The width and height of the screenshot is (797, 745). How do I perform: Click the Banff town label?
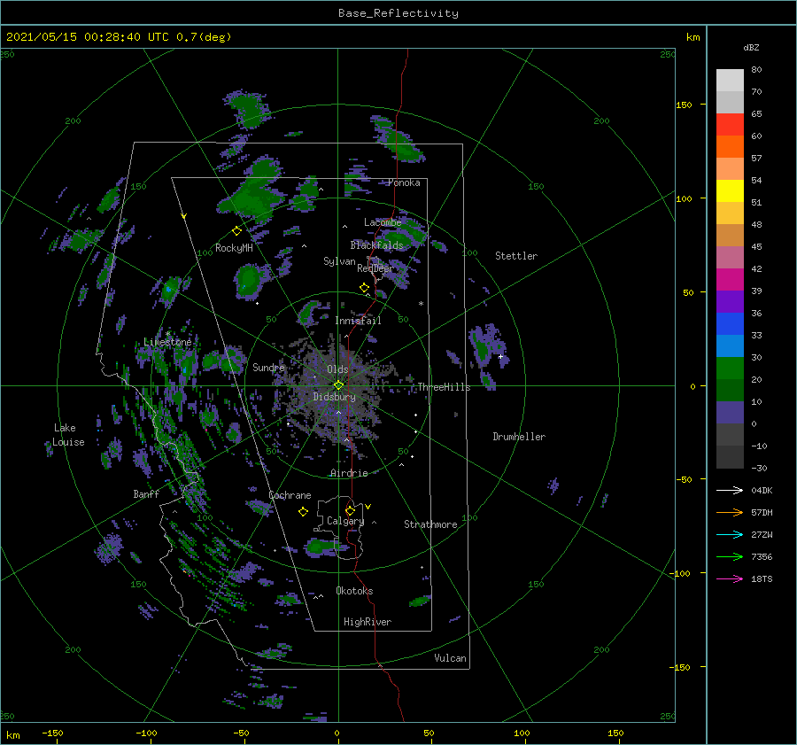(x=146, y=494)
